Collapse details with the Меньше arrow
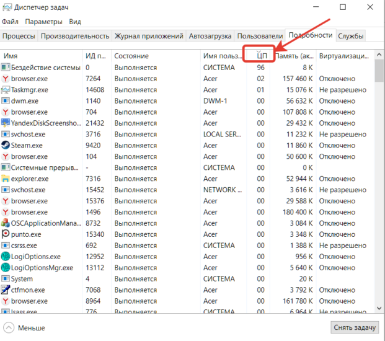The image size is (385, 341). [x=9, y=327]
